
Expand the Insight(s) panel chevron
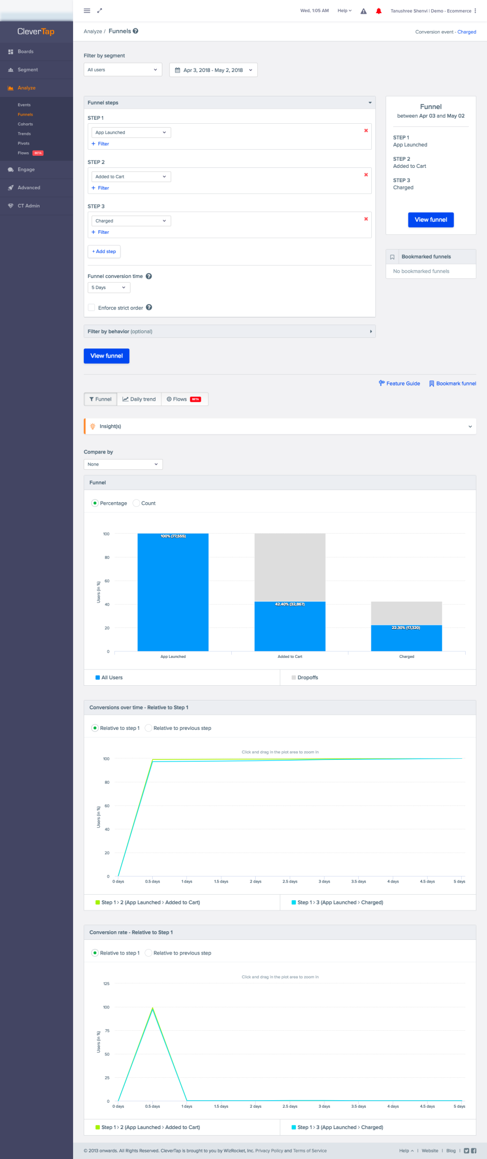470,427
